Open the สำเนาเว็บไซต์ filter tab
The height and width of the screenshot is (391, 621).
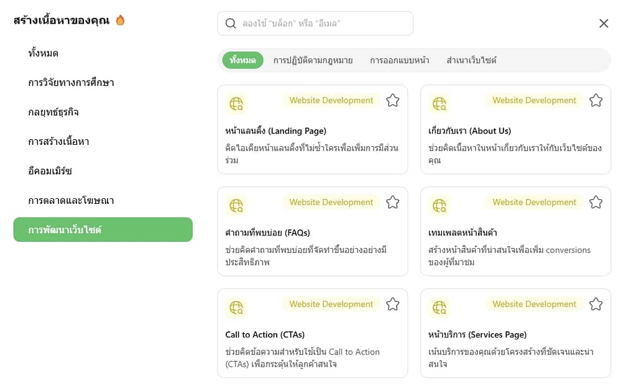coord(471,60)
